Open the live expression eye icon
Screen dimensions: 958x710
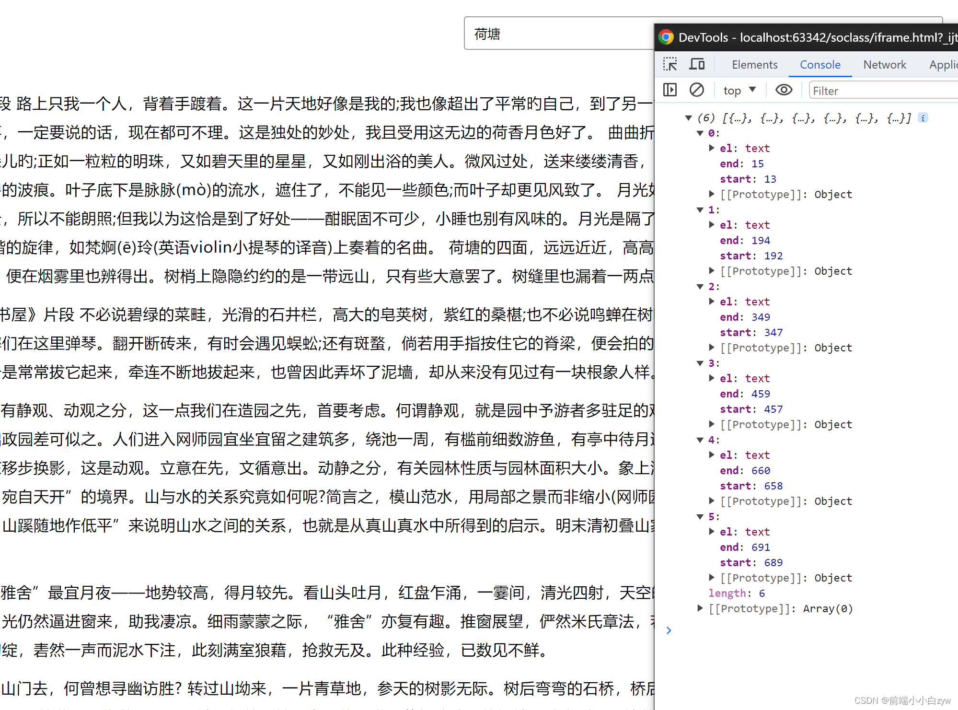click(x=784, y=90)
